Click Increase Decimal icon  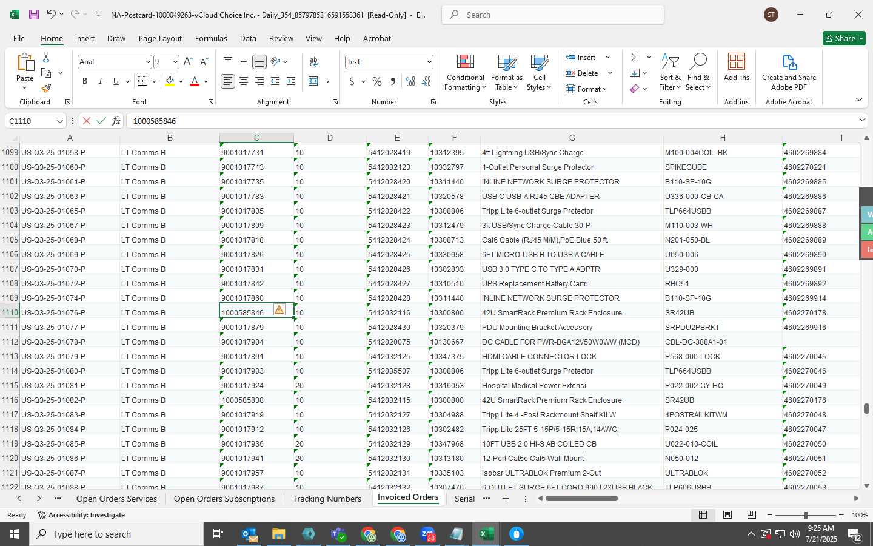point(410,81)
